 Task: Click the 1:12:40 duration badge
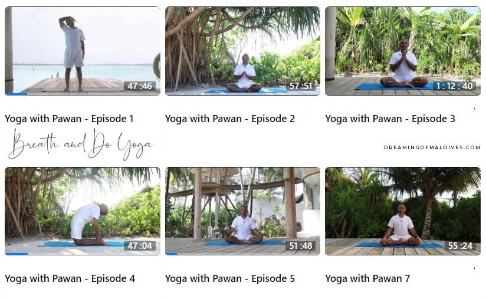[454, 86]
